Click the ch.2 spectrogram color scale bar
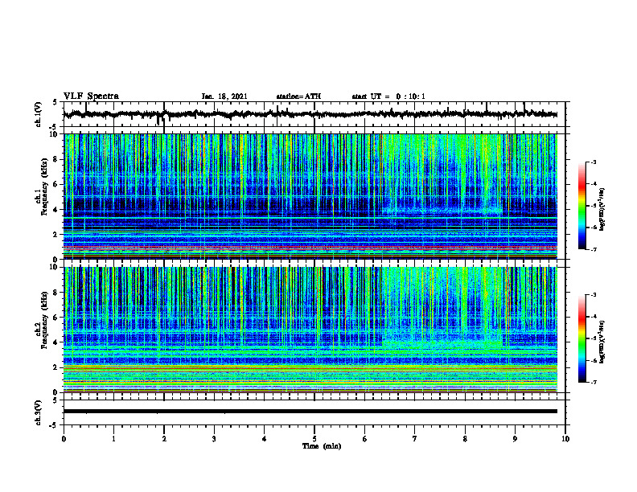This screenshot has width=637, height=492. tap(582, 338)
